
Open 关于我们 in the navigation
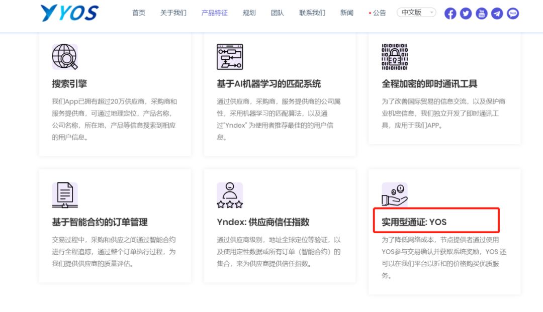click(x=173, y=13)
